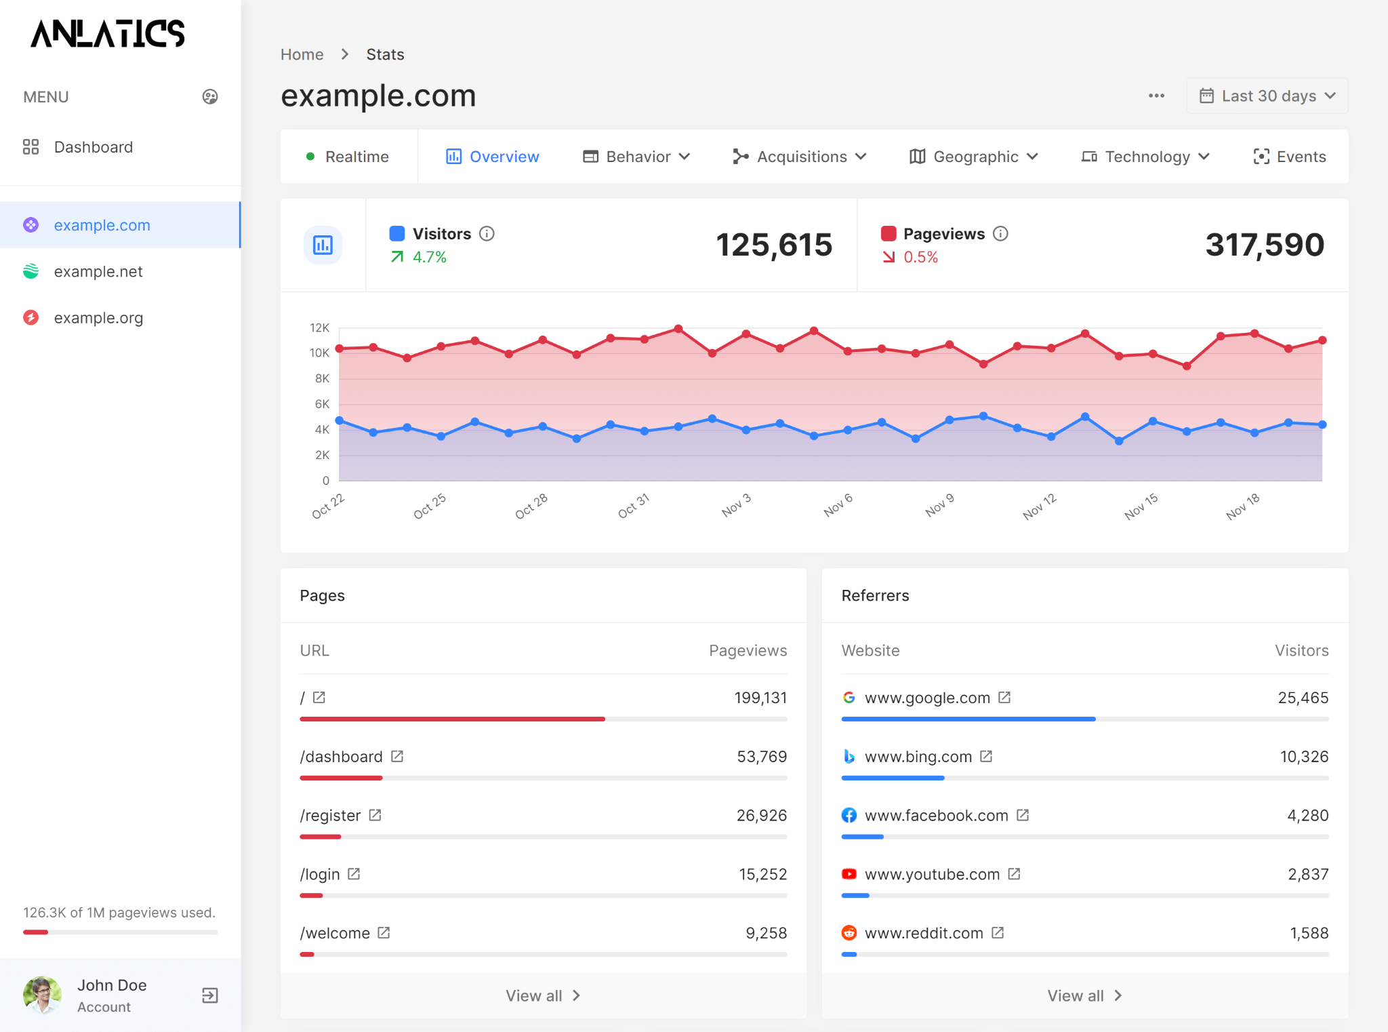
Task: Open the Overview tab icon
Action: pos(454,156)
